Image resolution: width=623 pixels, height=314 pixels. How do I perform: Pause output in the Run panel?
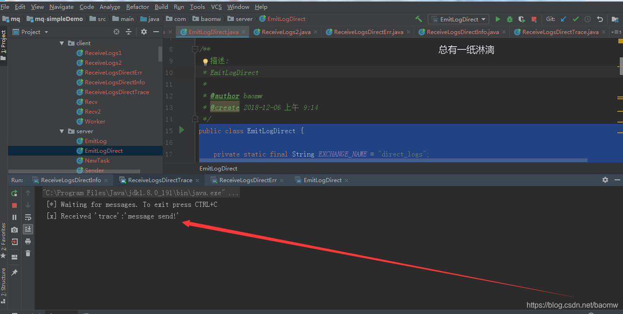click(x=14, y=218)
